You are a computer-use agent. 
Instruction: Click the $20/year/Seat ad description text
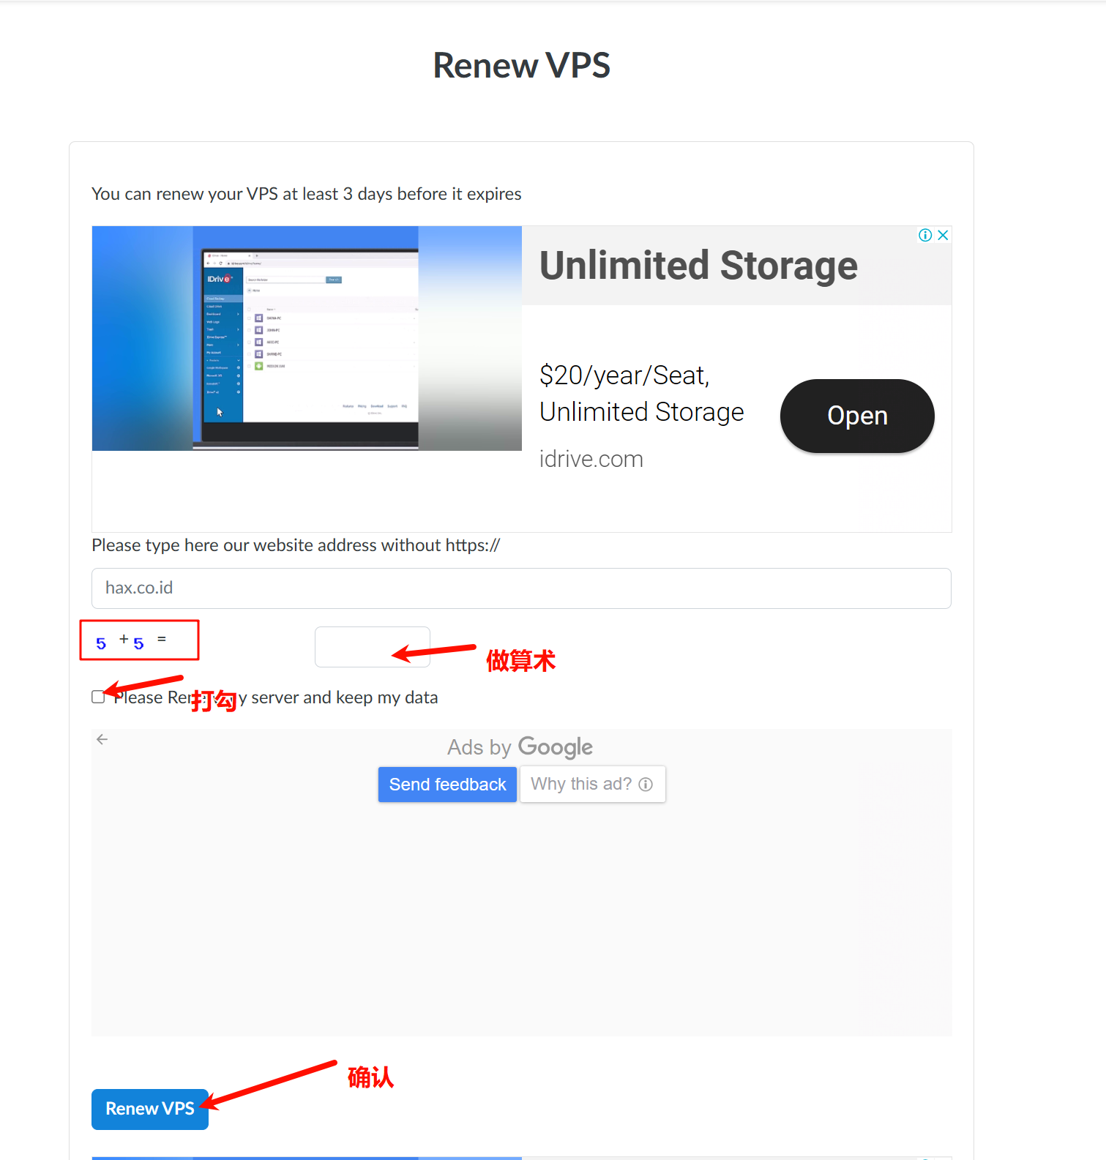coord(641,394)
